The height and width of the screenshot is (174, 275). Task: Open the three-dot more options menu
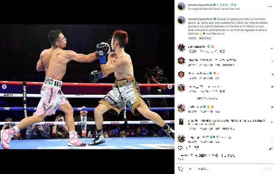(270, 7)
